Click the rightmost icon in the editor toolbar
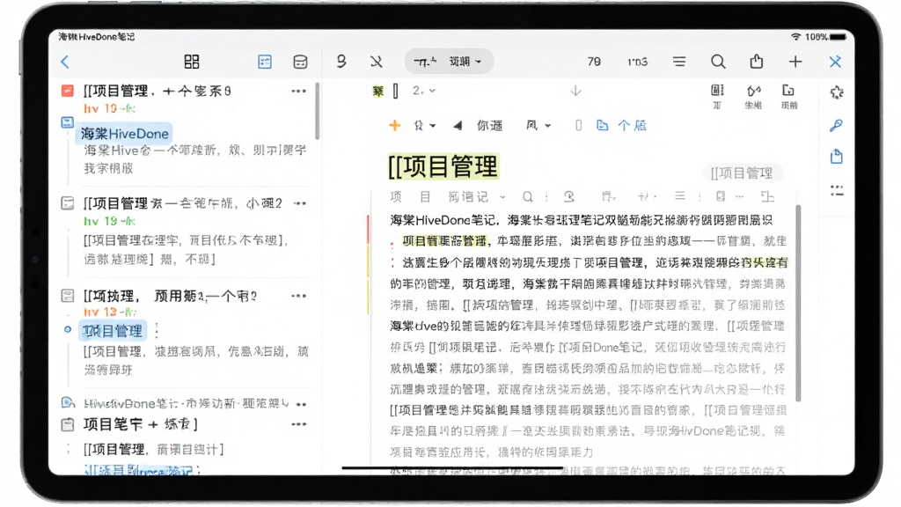The width and height of the screenshot is (901, 507). [x=767, y=196]
